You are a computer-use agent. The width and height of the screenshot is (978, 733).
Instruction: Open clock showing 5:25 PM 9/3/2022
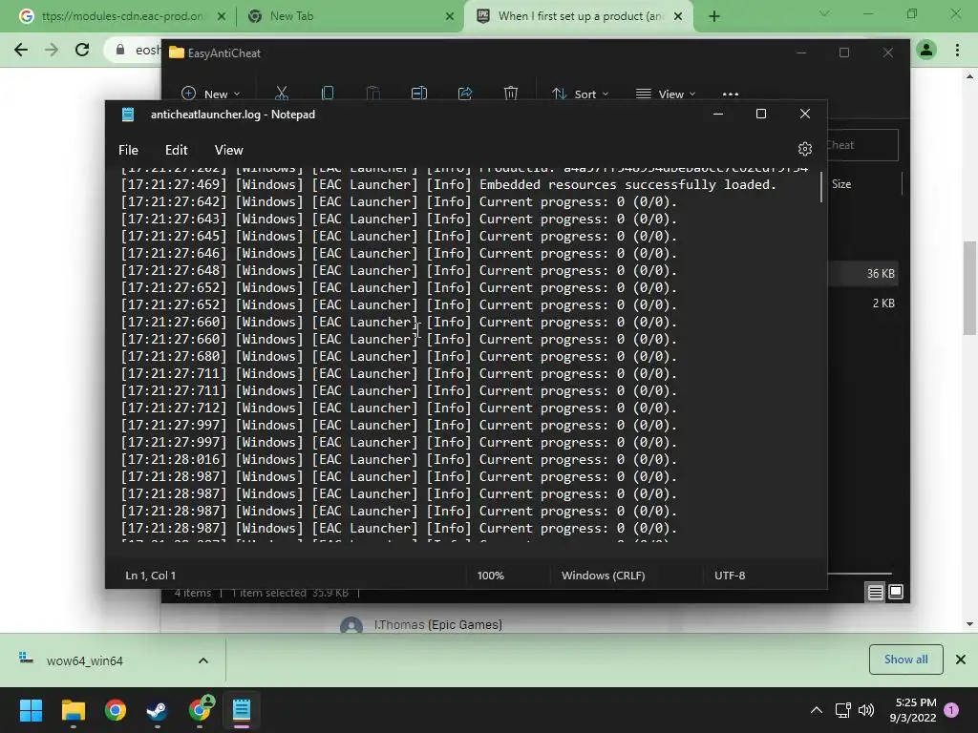coord(913,710)
